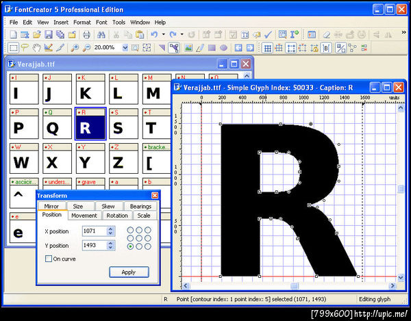
Task: Select the bottom-right position radio button
Action: tap(148, 246)
